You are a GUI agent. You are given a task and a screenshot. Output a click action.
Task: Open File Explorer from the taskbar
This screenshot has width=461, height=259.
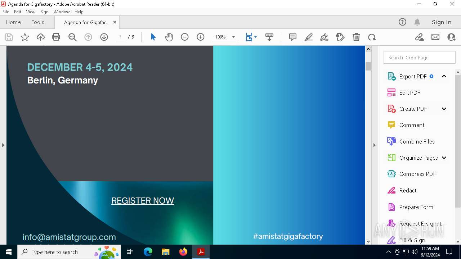click(x=166, y=252)
